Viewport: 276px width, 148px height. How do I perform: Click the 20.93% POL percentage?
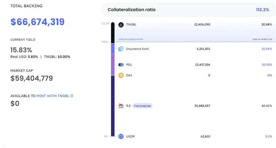(267, 65)
